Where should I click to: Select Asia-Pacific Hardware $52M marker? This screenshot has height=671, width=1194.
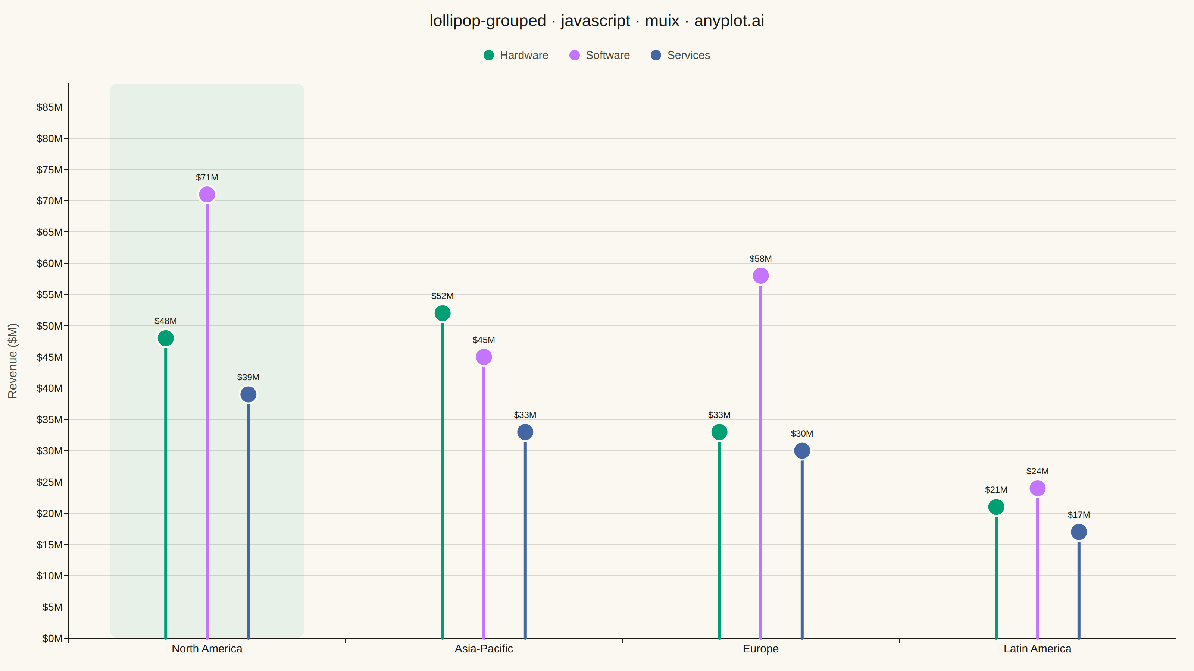[442, 314]
